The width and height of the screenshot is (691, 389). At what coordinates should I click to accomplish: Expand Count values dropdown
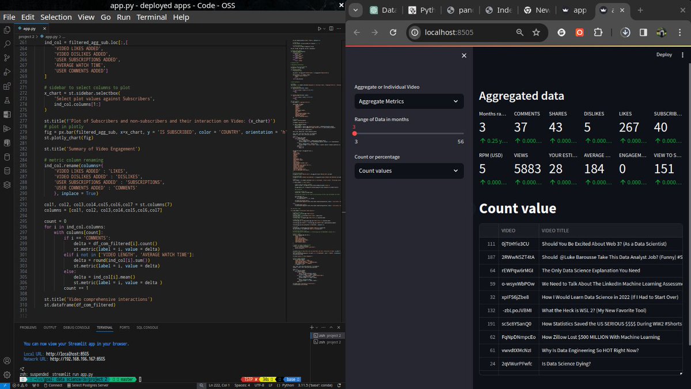[409, 171]
